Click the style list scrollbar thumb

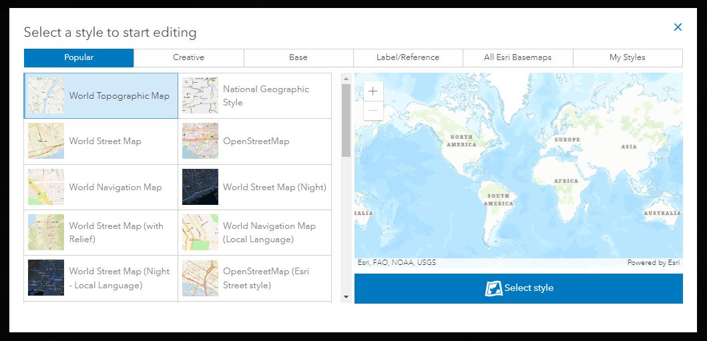point(346,120)
